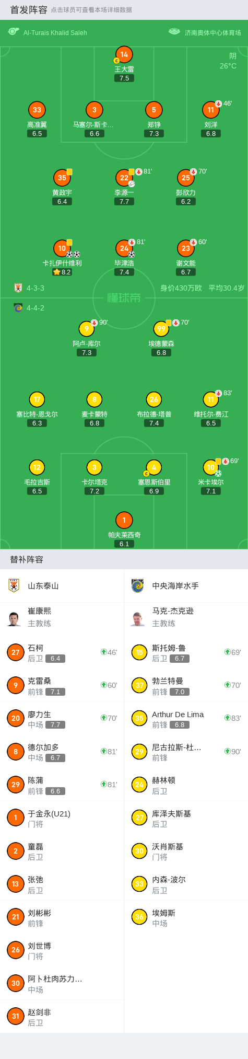Open goalkeeper 王大雷 number 14 badge

point(124,54)
